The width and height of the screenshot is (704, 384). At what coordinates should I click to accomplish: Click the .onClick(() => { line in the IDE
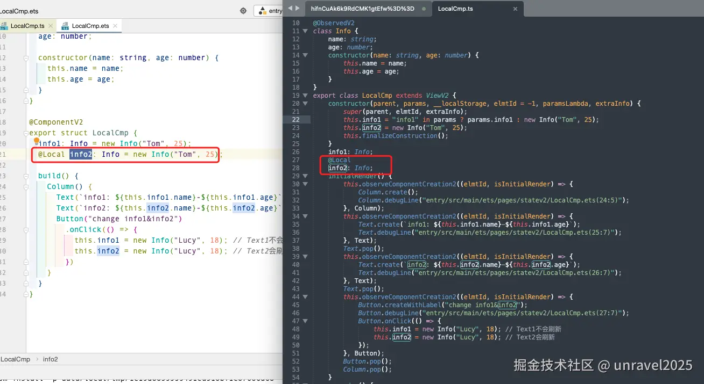tap(101, 229)
